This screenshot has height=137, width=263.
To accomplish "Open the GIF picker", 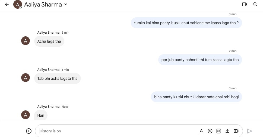I will 219,131.
